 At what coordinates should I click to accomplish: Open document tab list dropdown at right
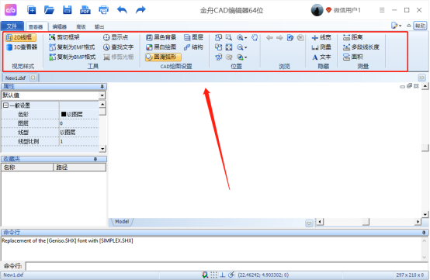click(421, 78)
